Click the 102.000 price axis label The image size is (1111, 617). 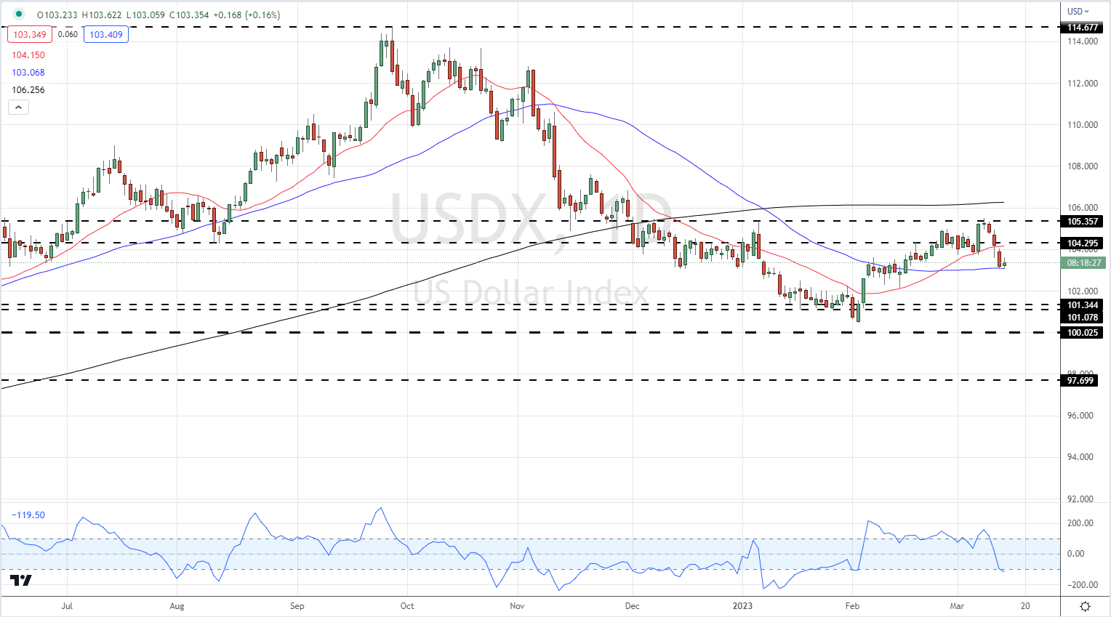point(1083,291)
